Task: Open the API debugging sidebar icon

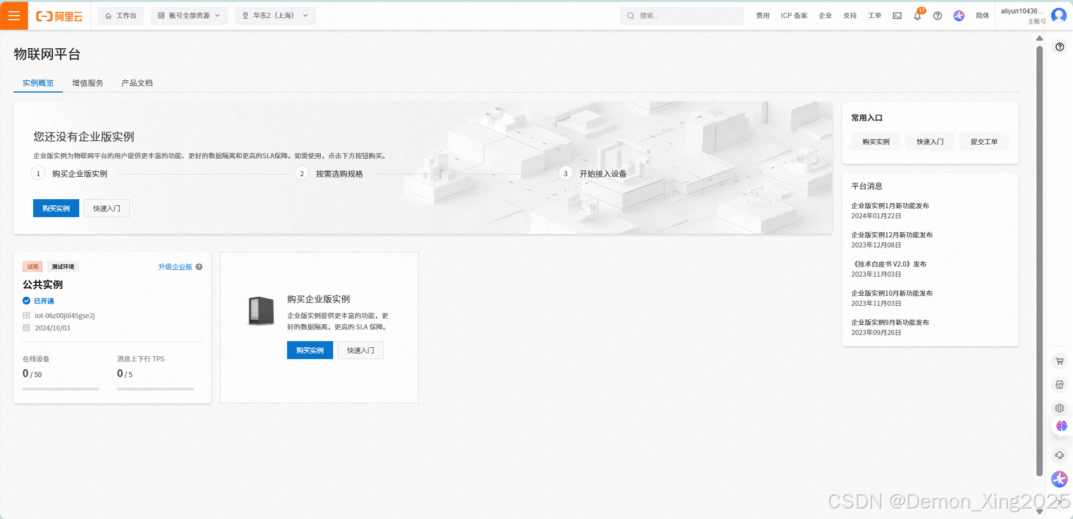Action: click(1060, 385)
